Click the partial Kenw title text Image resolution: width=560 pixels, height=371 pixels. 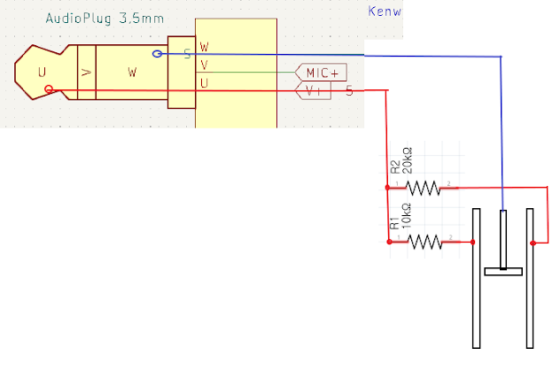click(385, 13)
